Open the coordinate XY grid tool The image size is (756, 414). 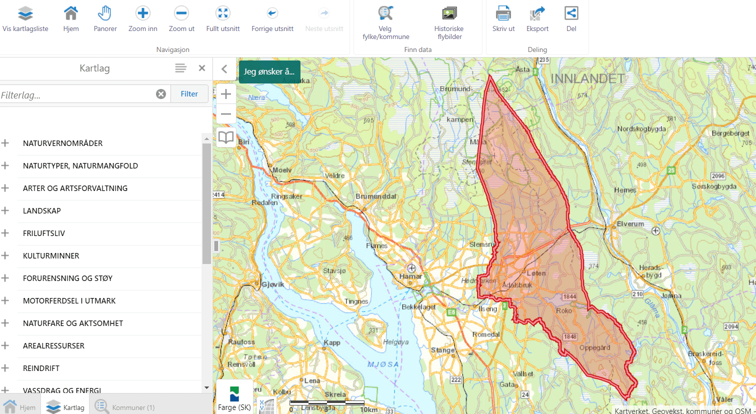click(x=267, y=405)
